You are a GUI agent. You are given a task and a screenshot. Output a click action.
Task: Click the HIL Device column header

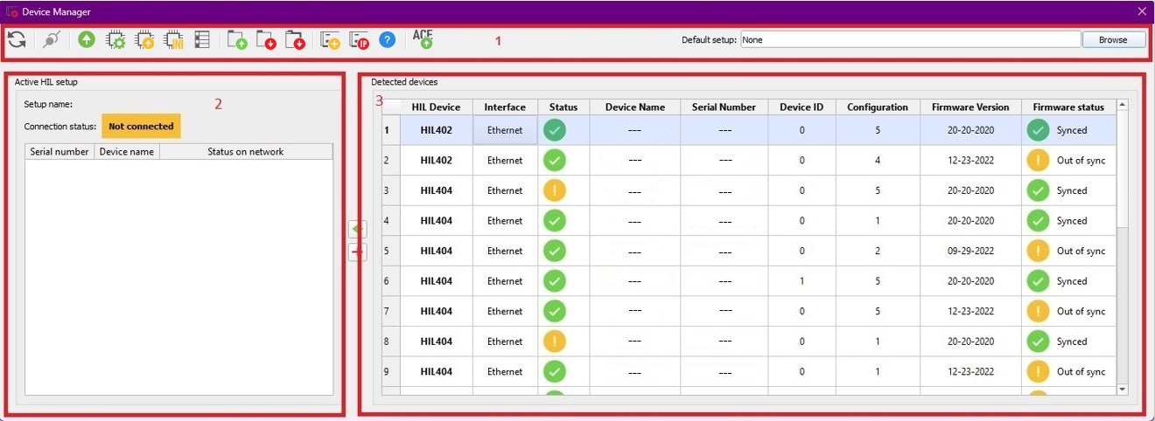[x=436, y=107]
